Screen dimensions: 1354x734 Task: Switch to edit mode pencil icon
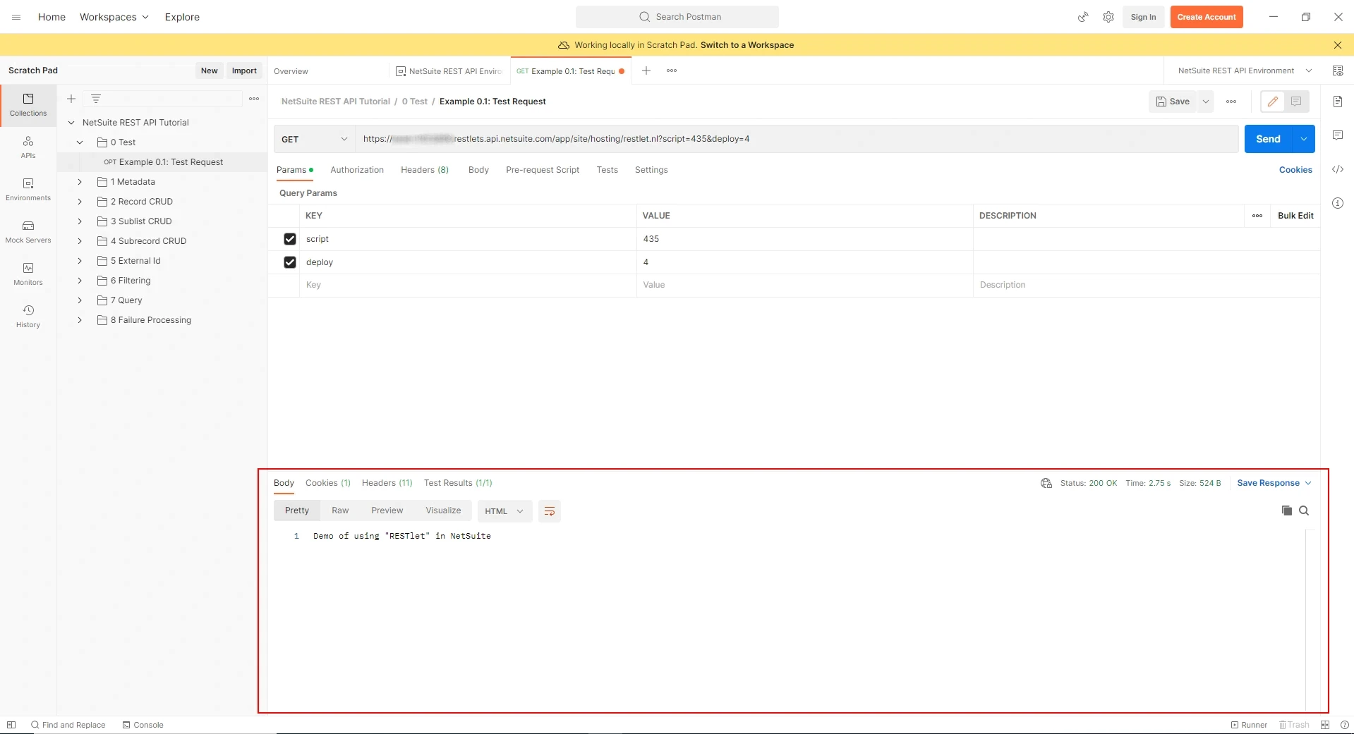click(1273, 102)
